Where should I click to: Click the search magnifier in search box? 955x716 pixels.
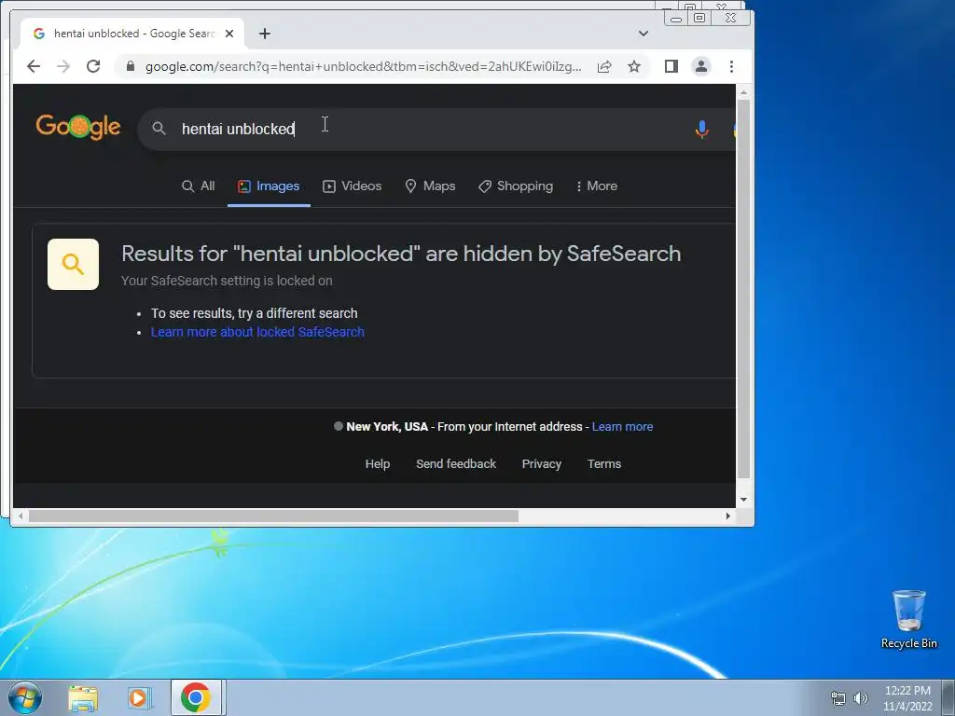159,129
